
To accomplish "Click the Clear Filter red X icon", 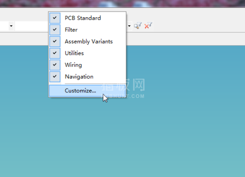I will 148,26.
